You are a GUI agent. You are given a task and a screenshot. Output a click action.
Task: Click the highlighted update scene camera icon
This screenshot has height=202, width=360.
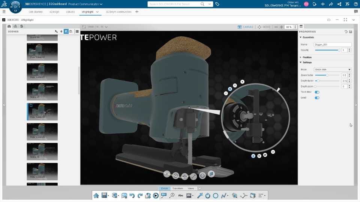[66, 31]
